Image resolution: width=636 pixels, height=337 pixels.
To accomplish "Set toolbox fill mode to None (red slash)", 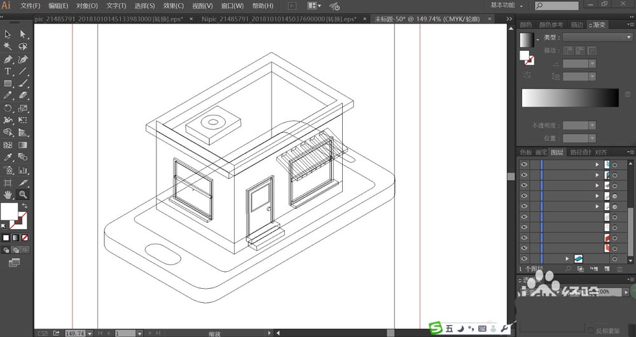I will [x=25, y=238].
